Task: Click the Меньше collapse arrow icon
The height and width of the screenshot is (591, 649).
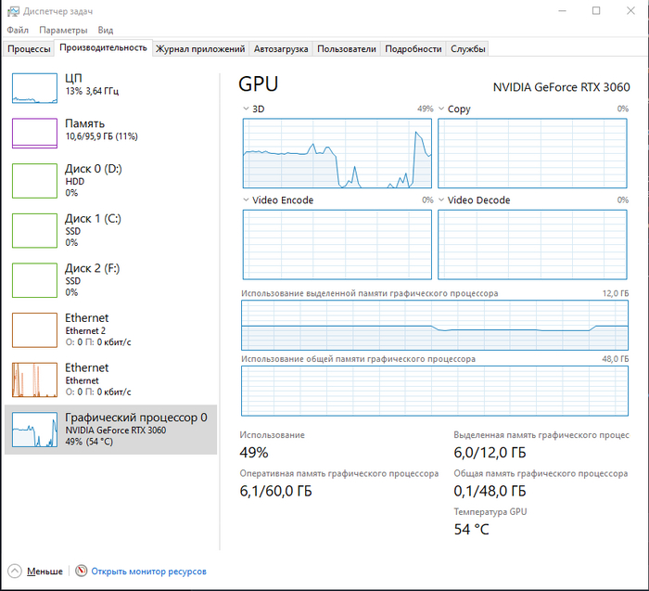Action: click(x=15, y=571)
